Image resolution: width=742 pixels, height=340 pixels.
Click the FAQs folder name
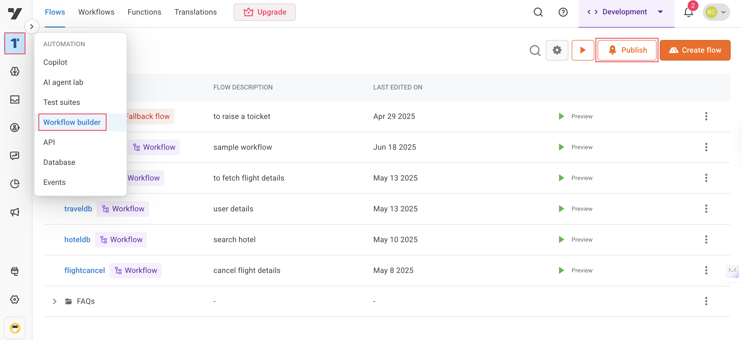tap(85, 301)
